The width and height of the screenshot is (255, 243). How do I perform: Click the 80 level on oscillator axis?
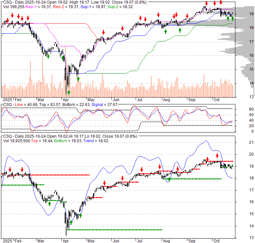coord(251,109)
